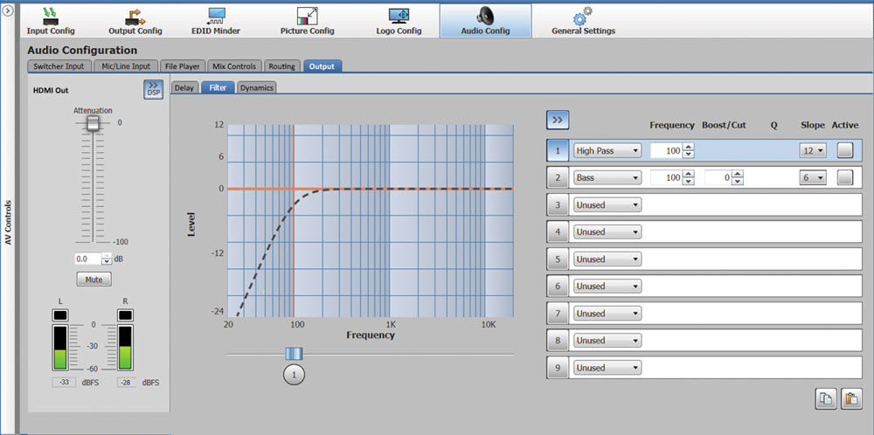Click the attenuation dB input field

click(87, 259)
